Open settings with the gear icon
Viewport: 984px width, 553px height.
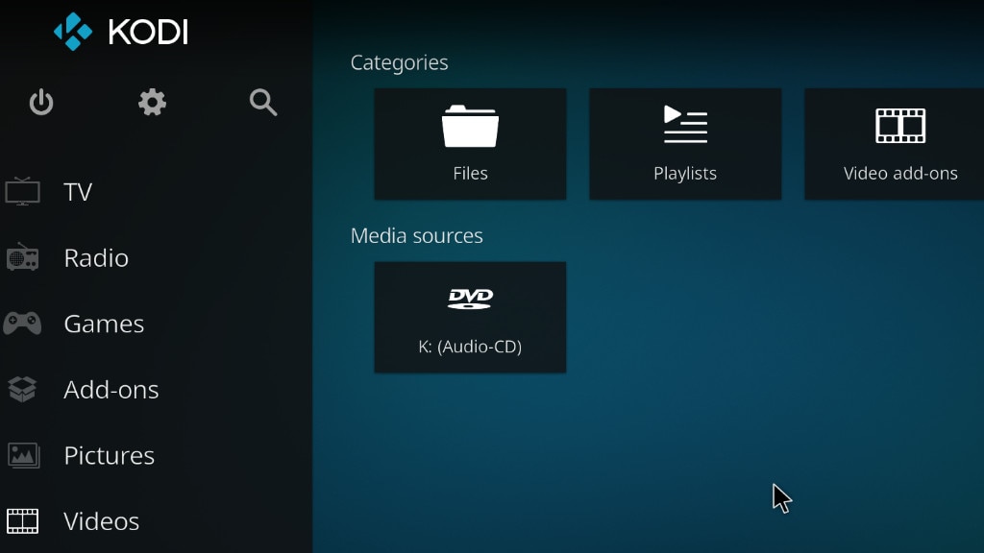(x=152, y=102)
